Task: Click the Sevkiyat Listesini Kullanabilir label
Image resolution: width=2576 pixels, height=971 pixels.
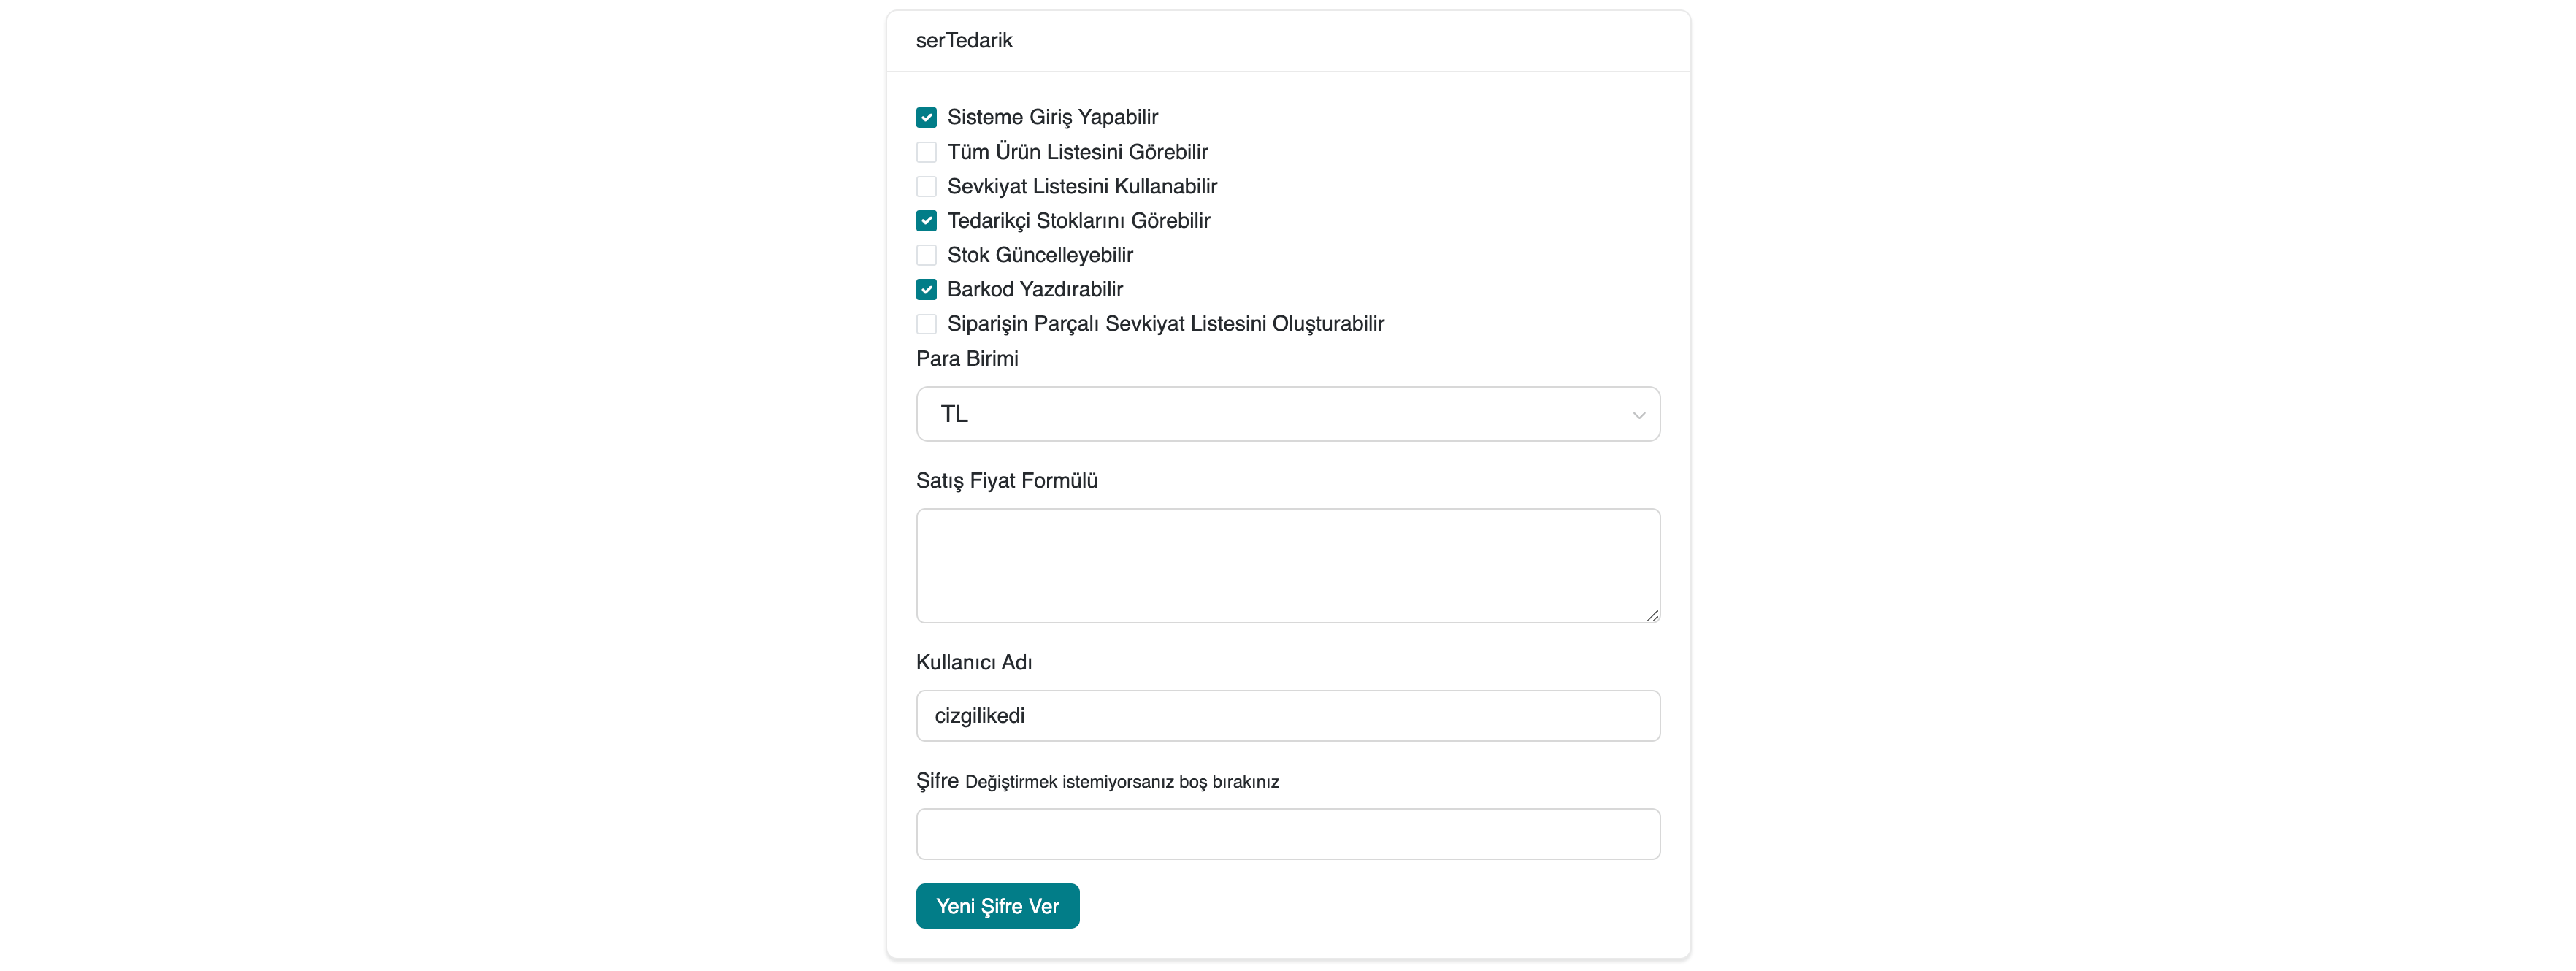Action: point(1081,187)
